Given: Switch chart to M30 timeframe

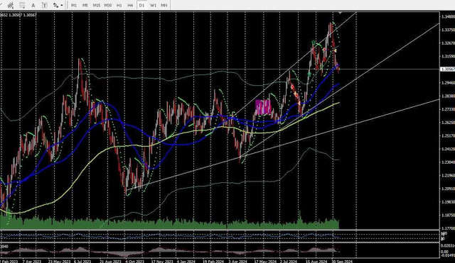Looking at the screenshot, I should point(108,5).
